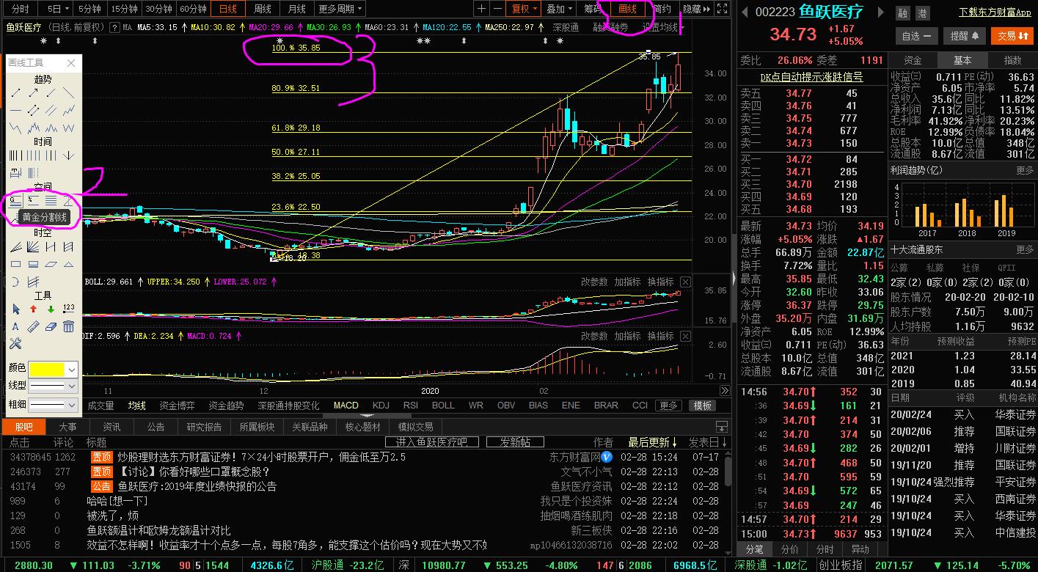
Task: Select the red up-arrow marker tool
Action: pos(33,308)
